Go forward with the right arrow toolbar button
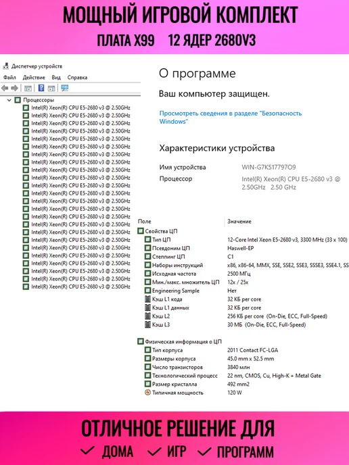Image resolution: width=349 pixels, height=465 pixels. [14, 88]
